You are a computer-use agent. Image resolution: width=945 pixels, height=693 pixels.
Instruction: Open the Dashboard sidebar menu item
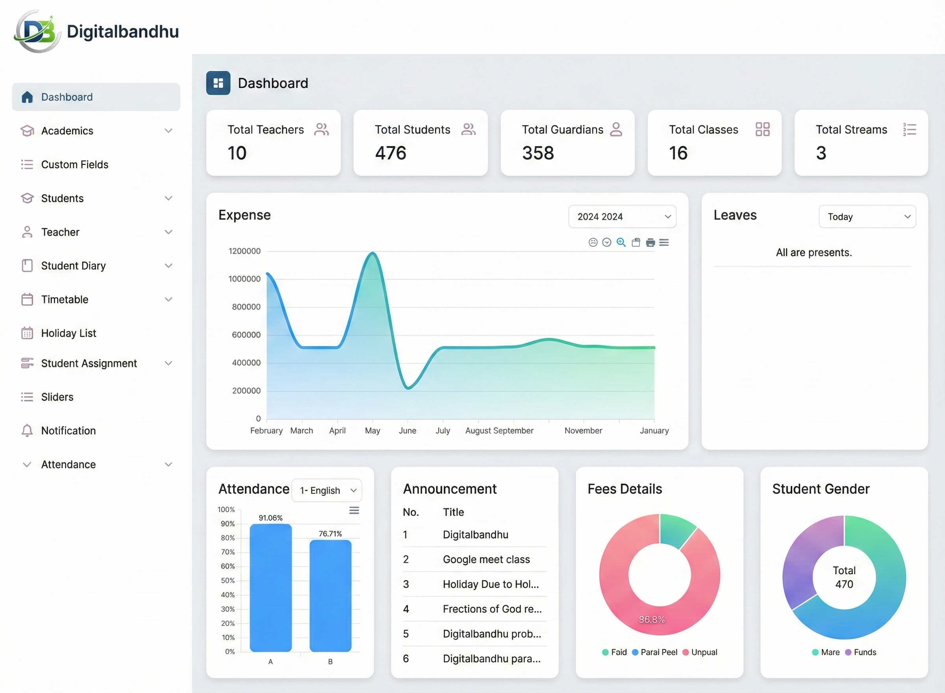click(x=67, y=97)
